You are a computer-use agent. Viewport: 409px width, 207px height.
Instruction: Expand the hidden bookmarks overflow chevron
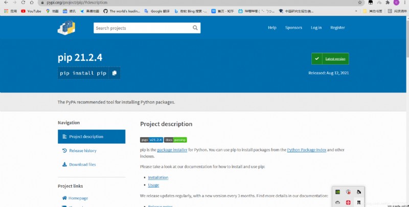(356, 11)
